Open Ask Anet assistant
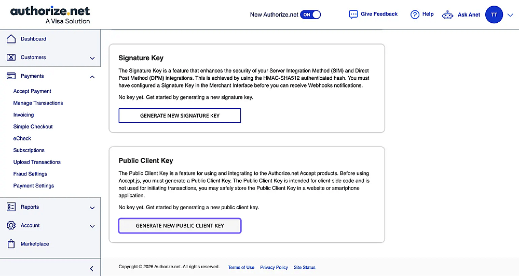519x276 pixels. [x=469, y=14]
